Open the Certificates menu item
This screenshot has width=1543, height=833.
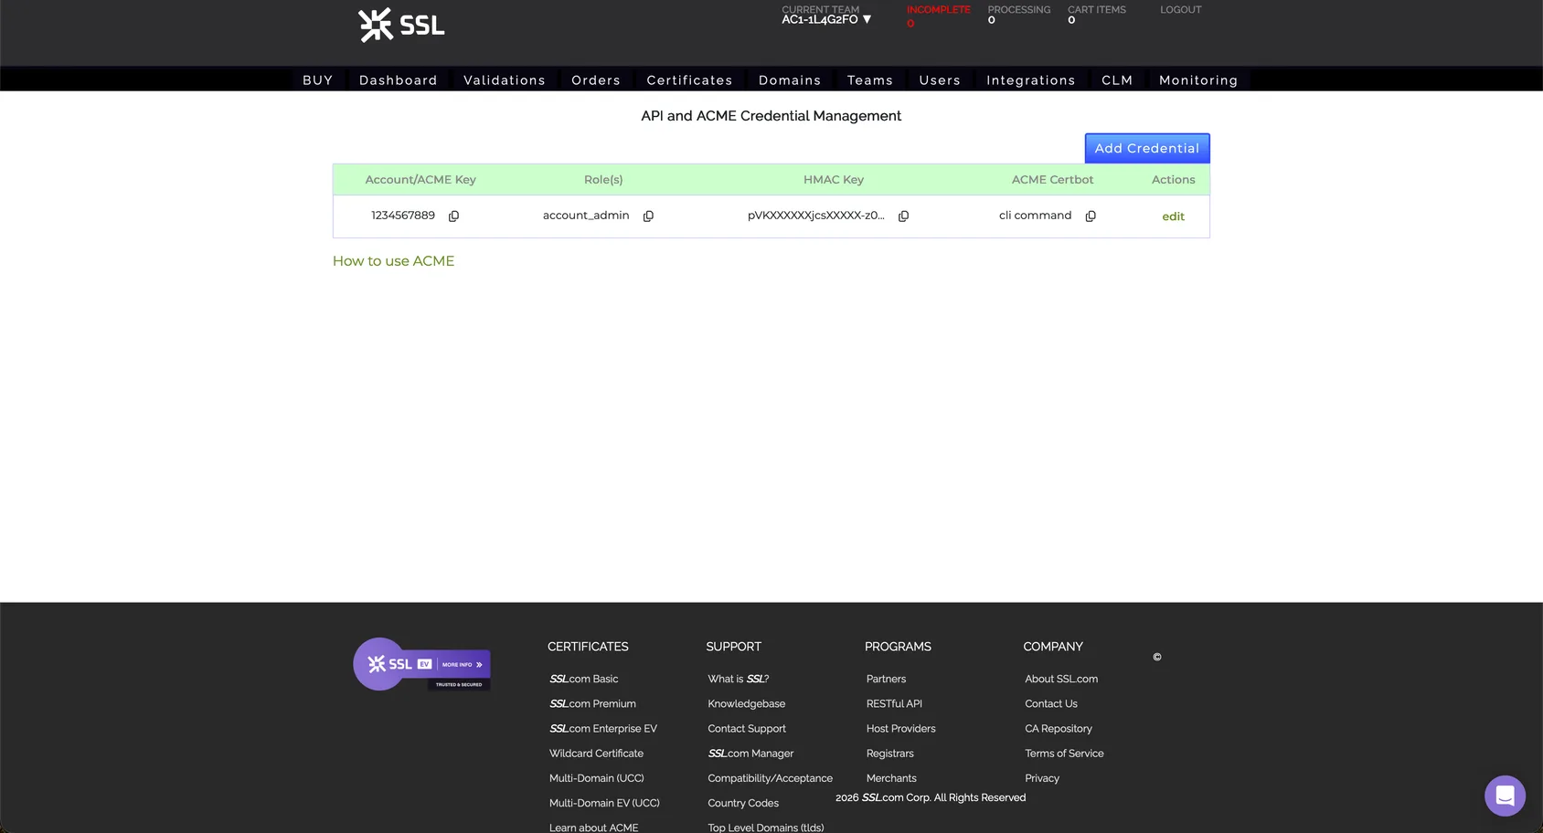point(690,80)
